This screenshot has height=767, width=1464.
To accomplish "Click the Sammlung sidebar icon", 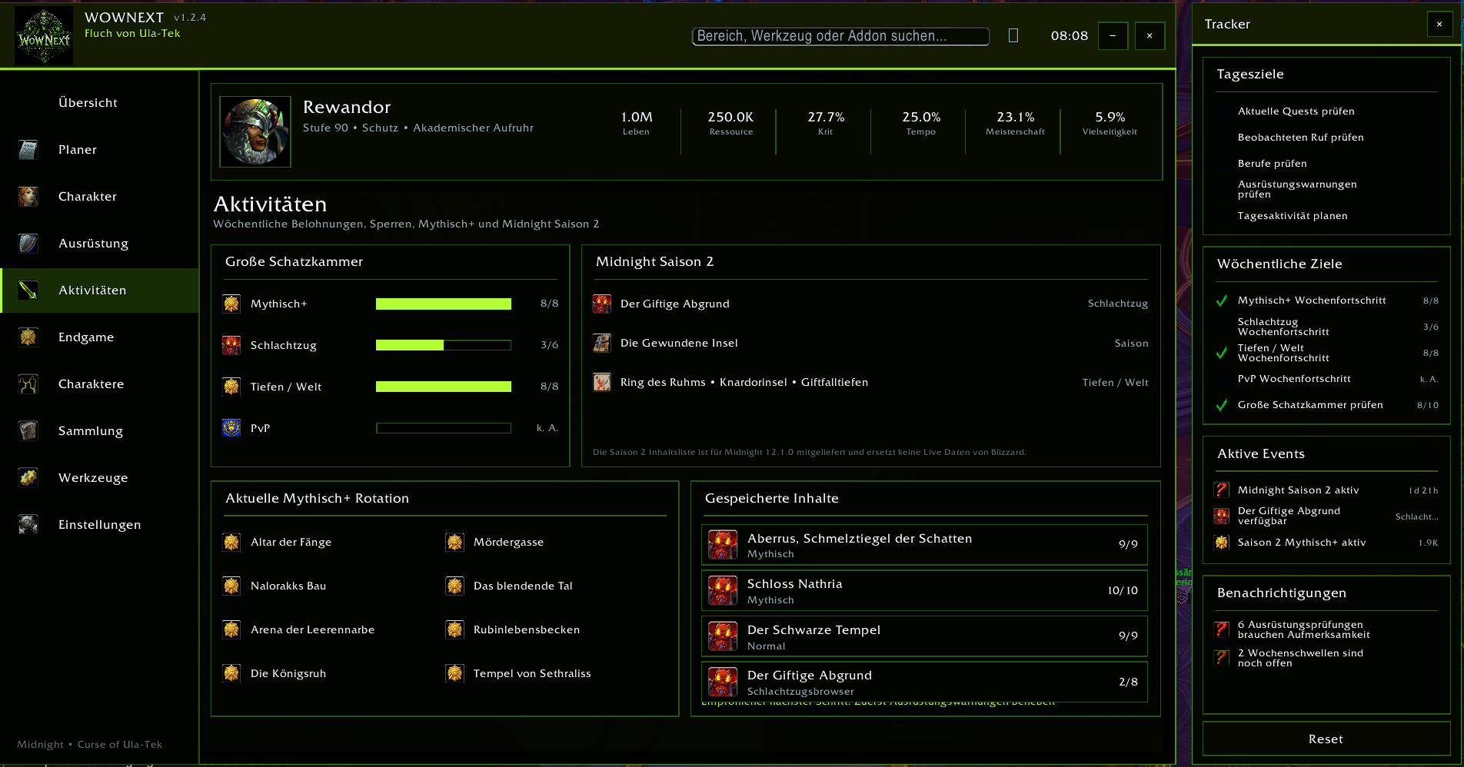I will (x=28, y=431).
